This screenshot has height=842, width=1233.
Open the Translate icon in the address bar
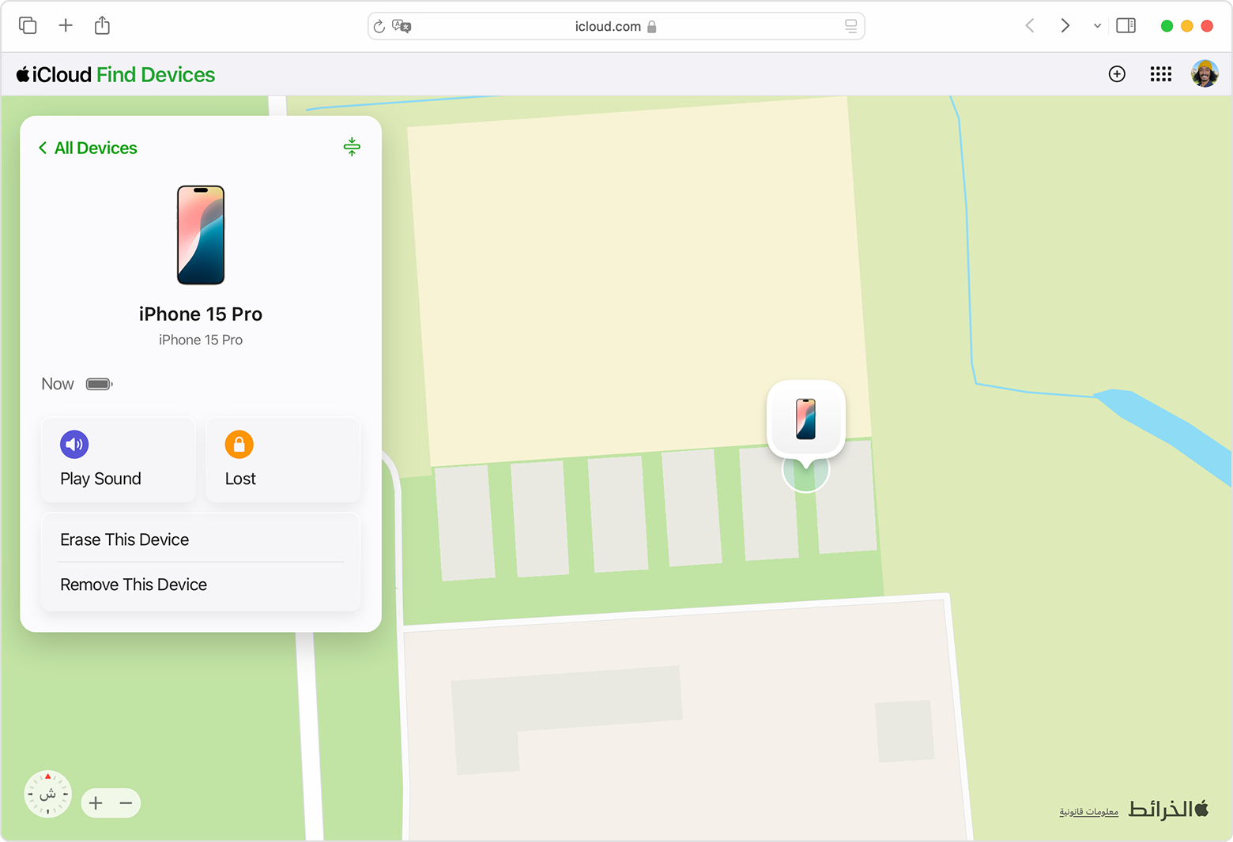tap(402, 26)
